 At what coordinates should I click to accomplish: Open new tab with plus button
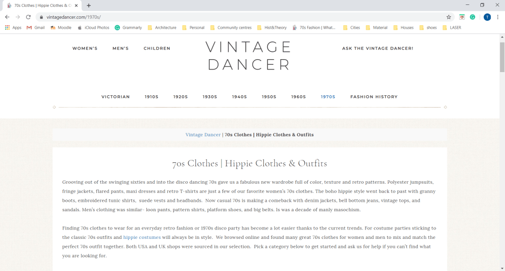coord(89,5)
